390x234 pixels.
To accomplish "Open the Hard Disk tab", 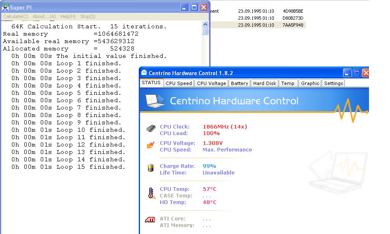I will [264, 83].
